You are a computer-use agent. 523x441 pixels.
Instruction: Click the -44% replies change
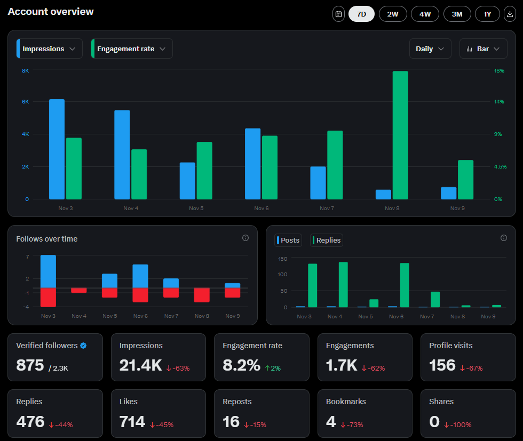click(x=61, y=425)
